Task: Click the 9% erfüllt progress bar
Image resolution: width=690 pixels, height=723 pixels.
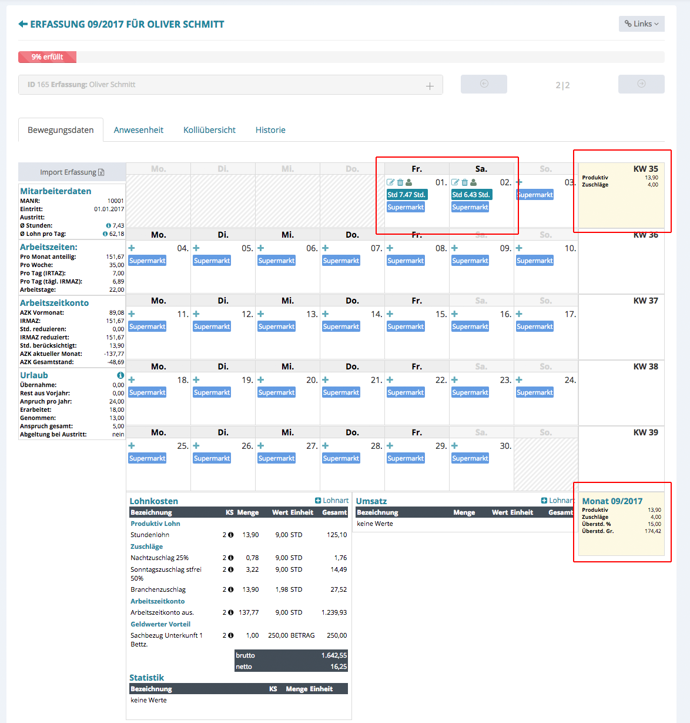Action: pos(47,57)
